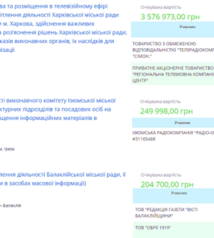Image resolution: width=214 pixels, height=238 pixels.
Task: Click the Очікувана вартість label above 249 998,00
Action: [x=160, y=102]
